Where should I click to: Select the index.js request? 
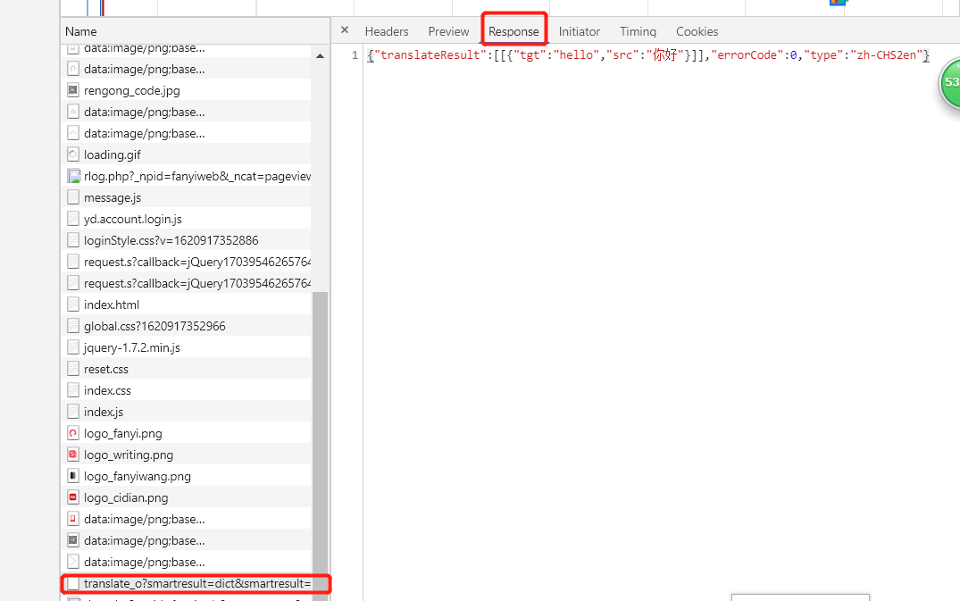[x=186, y=412]
